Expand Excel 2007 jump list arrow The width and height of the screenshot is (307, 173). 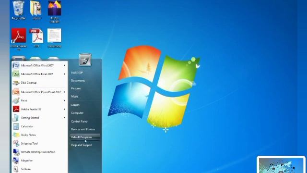point(64,74)
